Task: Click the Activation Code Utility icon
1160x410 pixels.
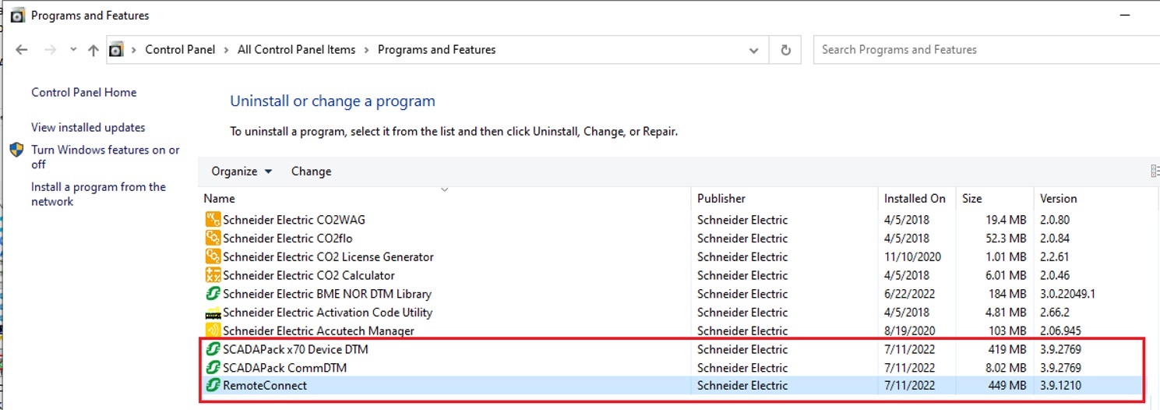Action: [x=213, y=313]
